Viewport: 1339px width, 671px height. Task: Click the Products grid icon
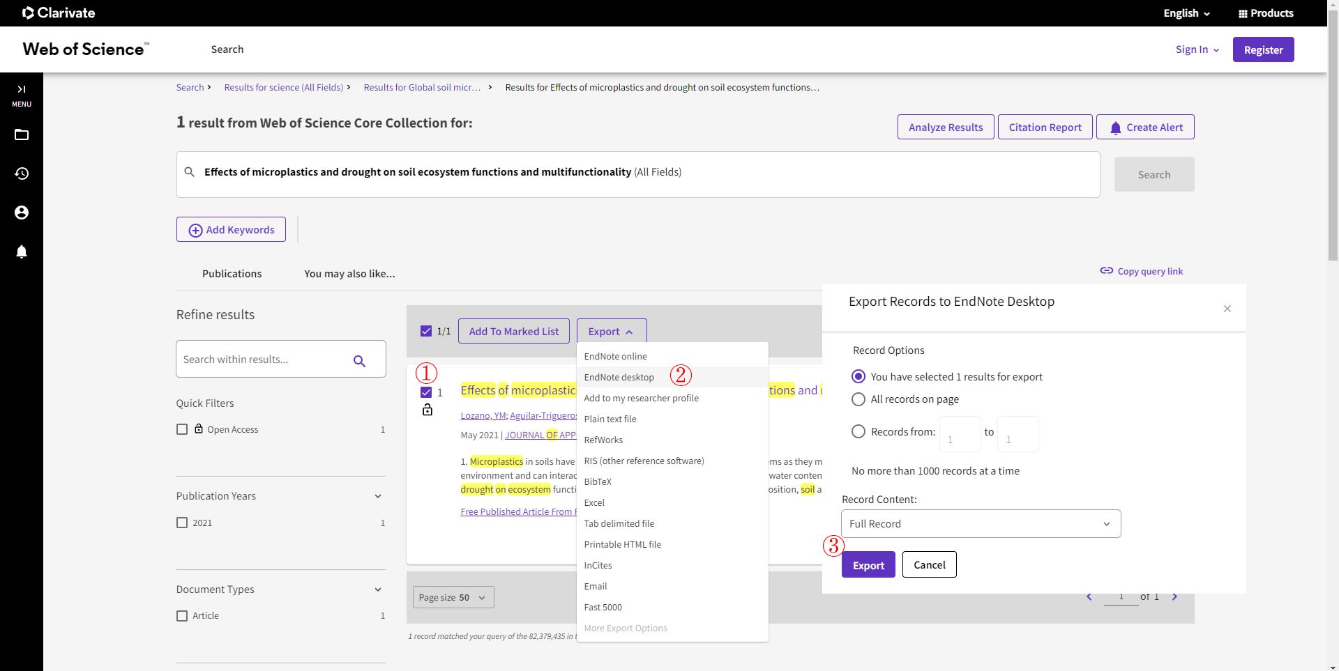1243,13
